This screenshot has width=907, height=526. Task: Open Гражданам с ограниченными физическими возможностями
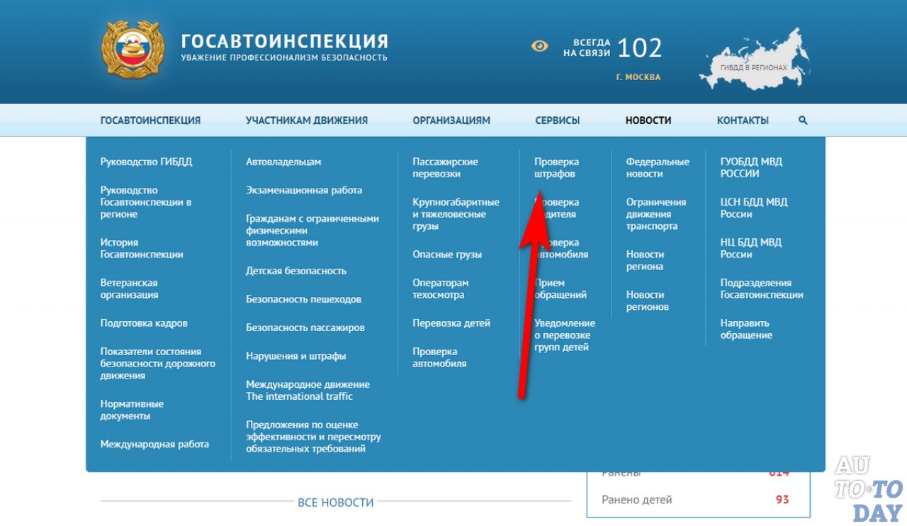[312, 230]
